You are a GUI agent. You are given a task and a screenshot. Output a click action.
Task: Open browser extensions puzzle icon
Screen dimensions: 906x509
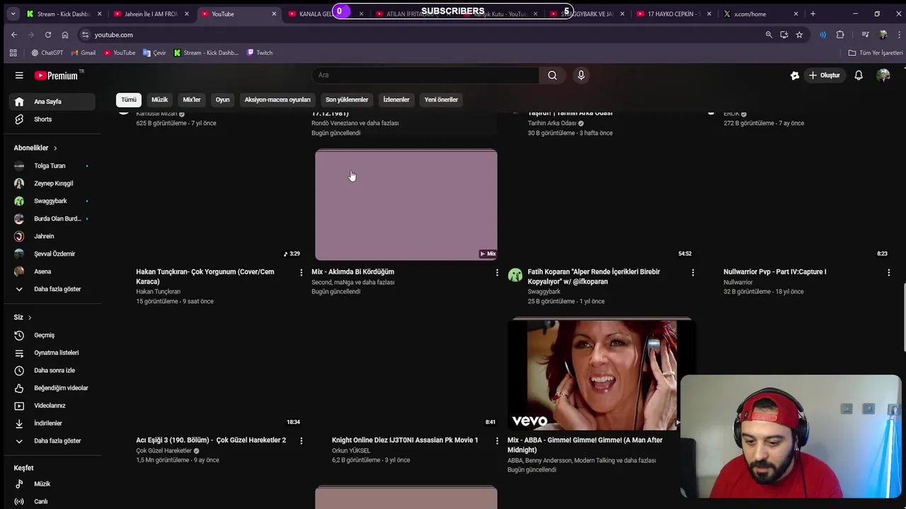click(840, 35)
